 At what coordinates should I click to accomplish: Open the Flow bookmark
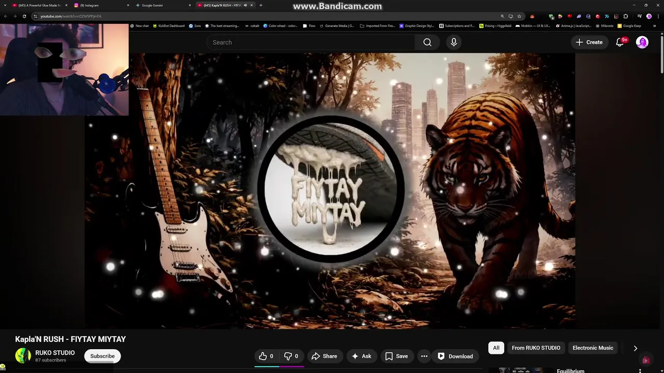click(309, 25)
